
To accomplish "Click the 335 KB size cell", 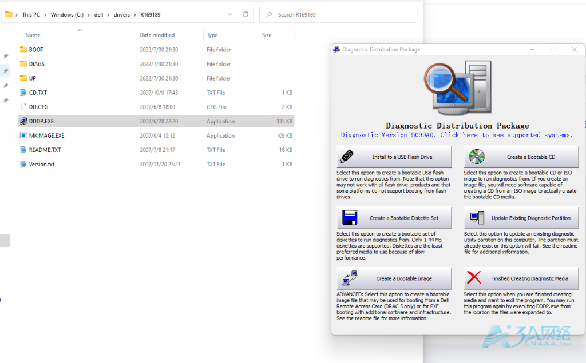I will [x=284, y=121].
